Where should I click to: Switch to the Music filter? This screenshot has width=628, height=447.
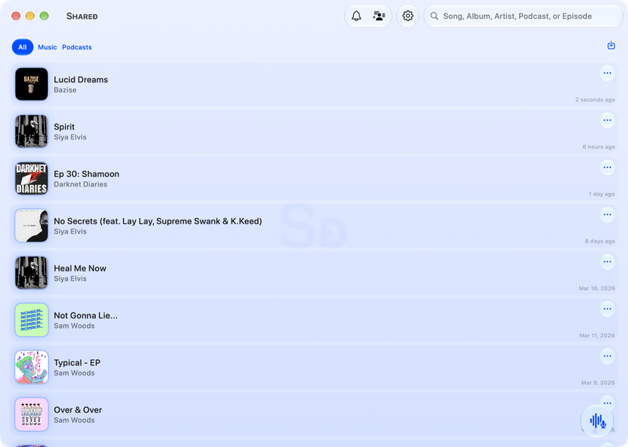(x=47, y=47)
